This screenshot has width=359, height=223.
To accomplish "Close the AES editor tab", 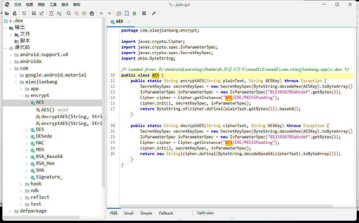I will tap(128, 22).
